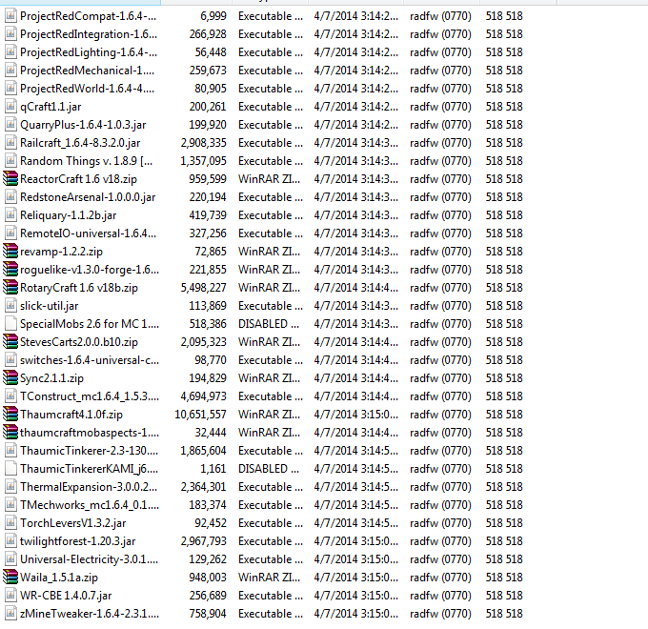Click the file size 1,161
This screenshot has height=629, width=648.
click(x=213, y=468)
